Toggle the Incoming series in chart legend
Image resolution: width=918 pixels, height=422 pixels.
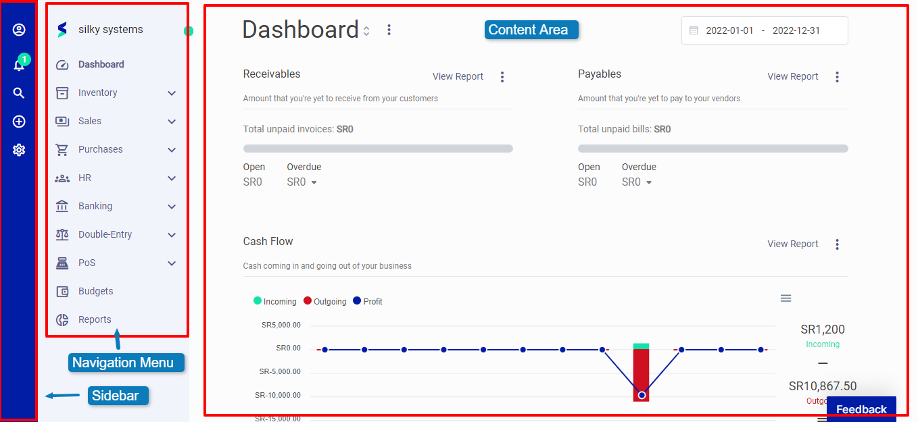click(275, 302)
